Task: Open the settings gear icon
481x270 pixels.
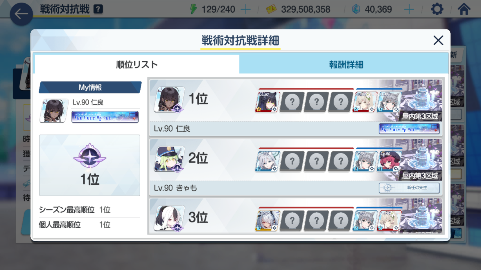Action: point(437,9)
